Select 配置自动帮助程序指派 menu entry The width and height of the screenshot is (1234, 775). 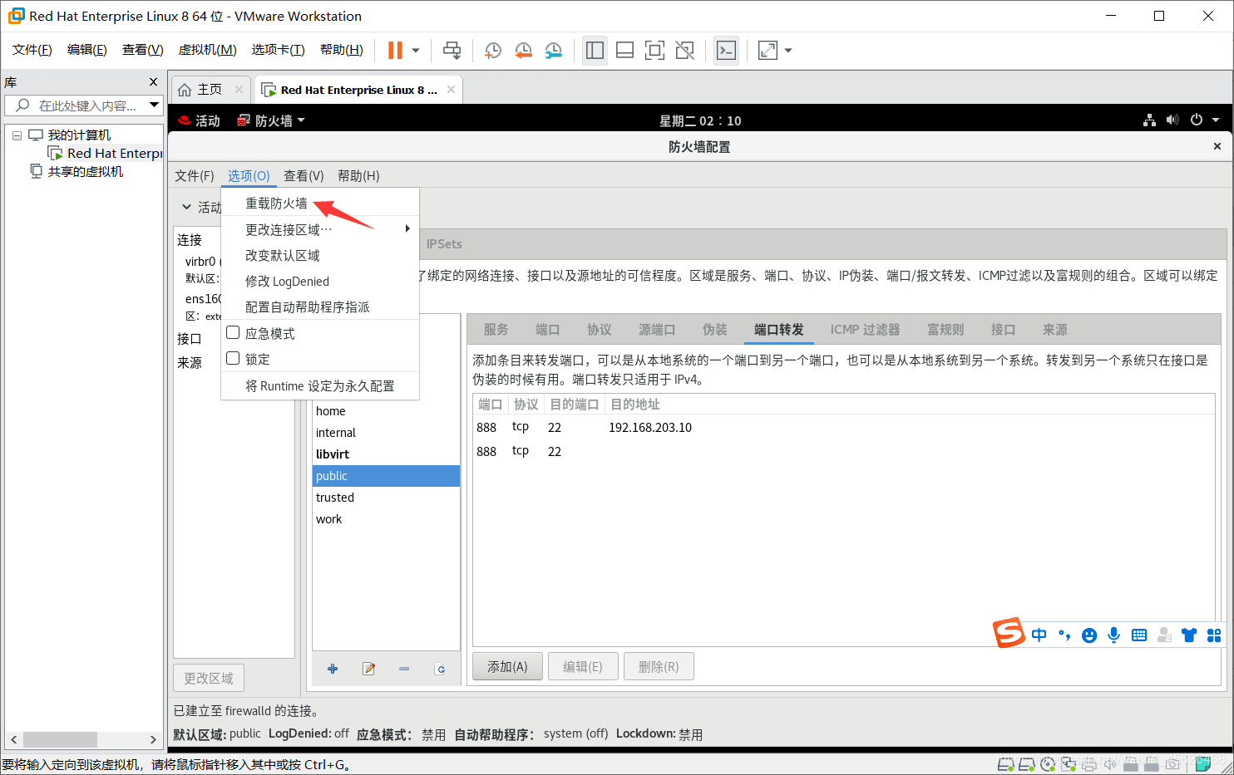(x=320, y=307)
